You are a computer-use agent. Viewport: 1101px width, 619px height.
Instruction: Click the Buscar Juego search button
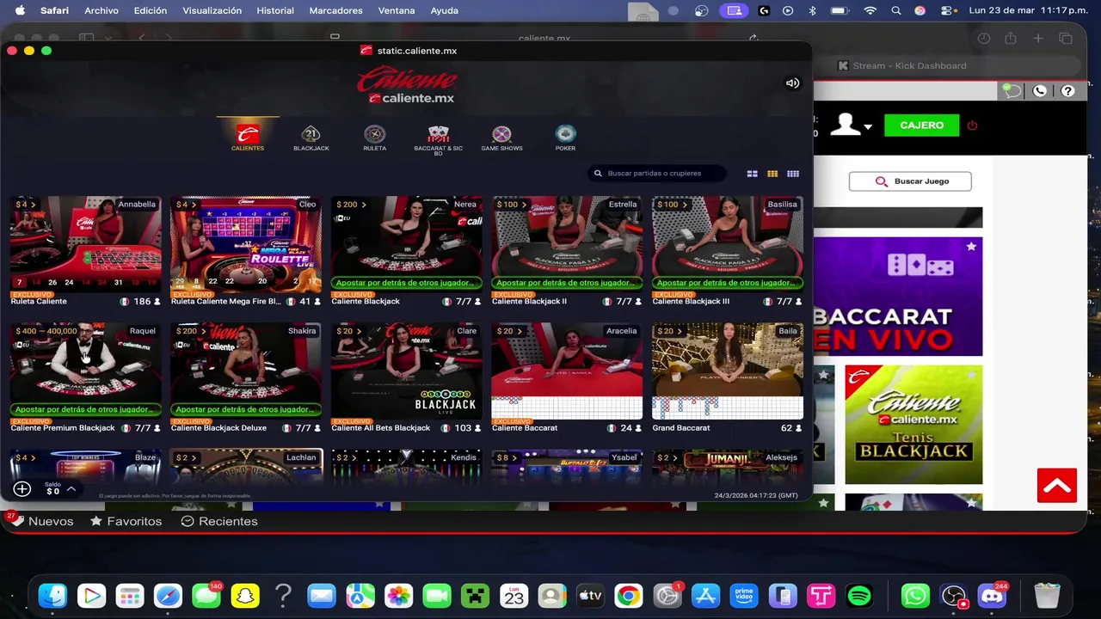(910, 181)
